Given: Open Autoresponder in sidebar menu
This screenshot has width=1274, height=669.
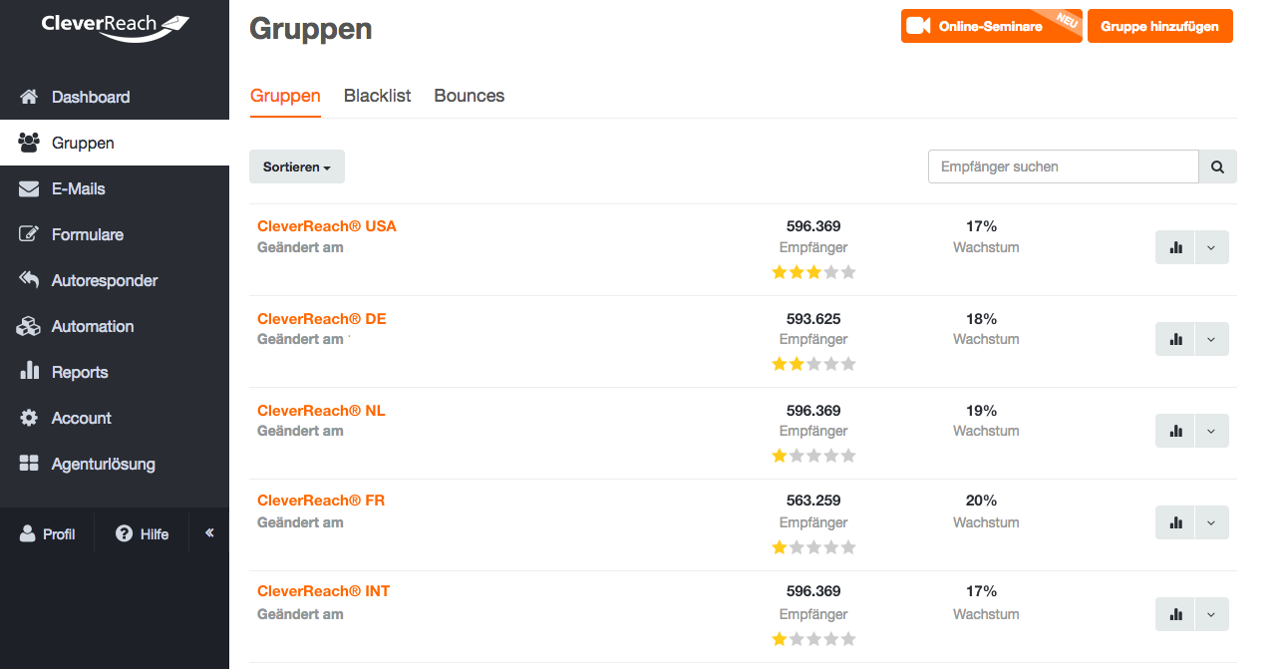Looking at the screenshot, I should 115,280.
